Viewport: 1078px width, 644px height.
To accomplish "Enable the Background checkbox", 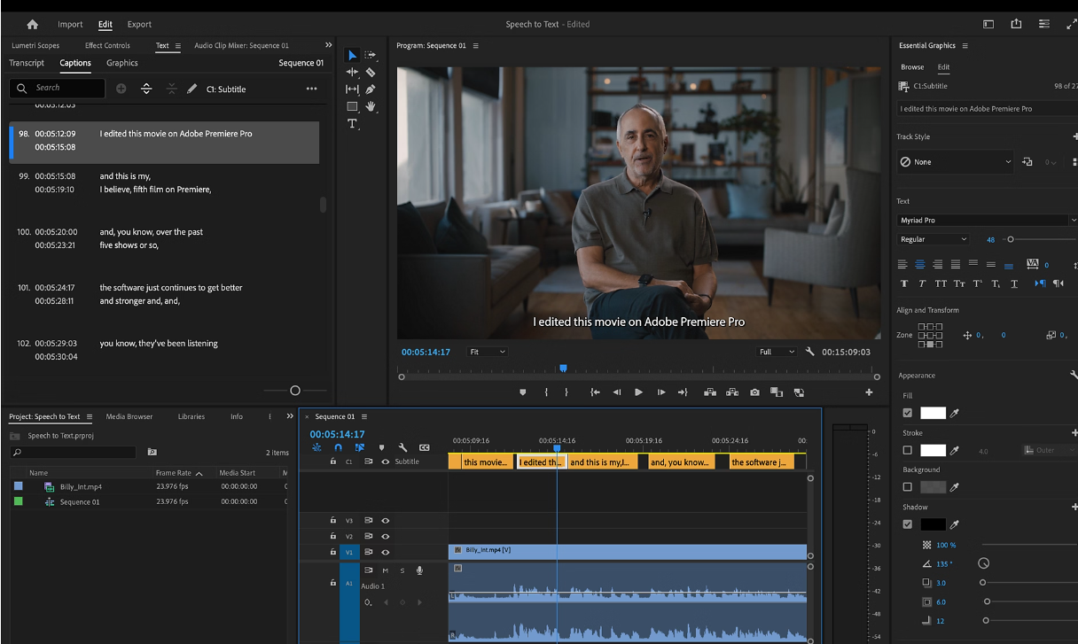I will [907, 486].
